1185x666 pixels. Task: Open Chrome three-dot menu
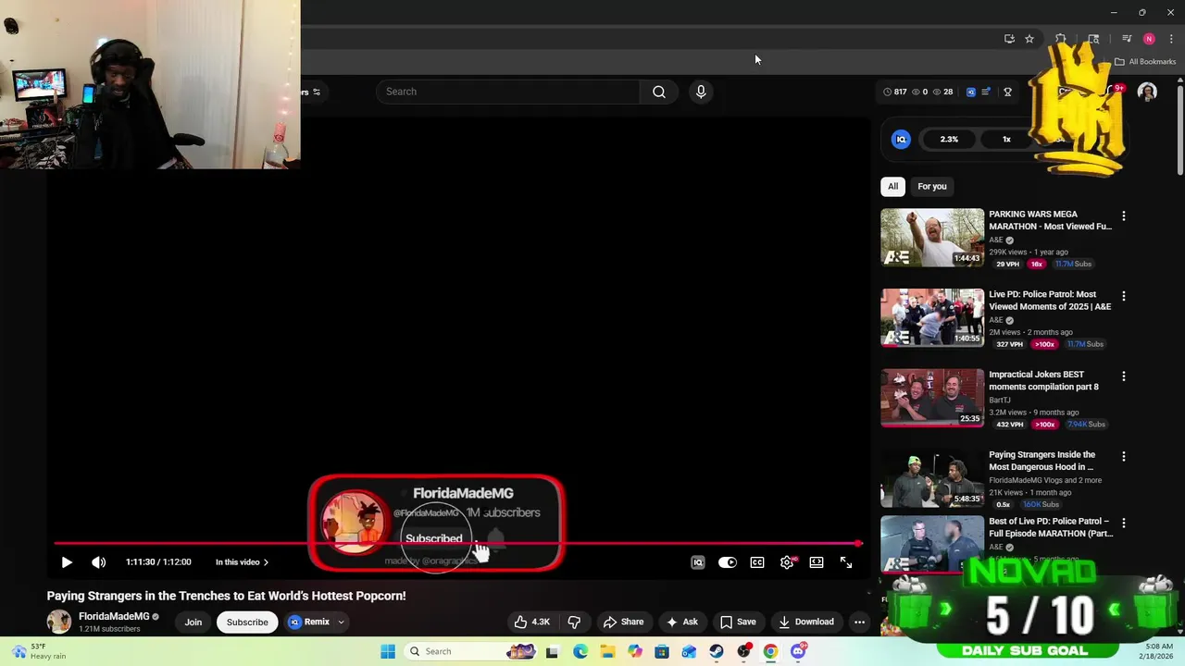[1171, 39]
